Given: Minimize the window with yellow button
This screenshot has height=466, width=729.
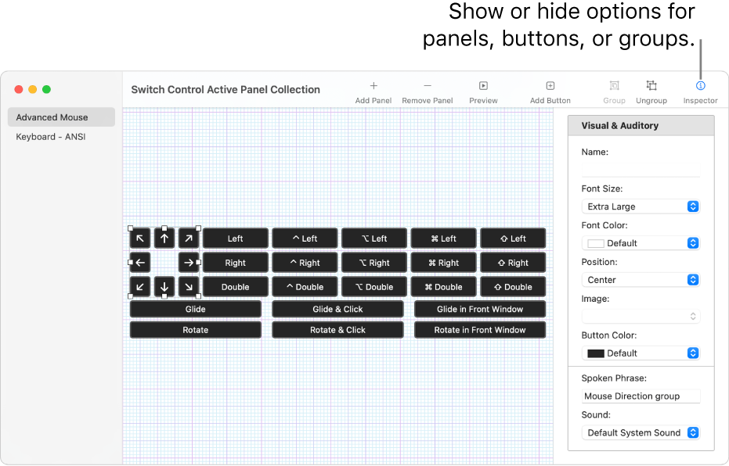Looking at the screenshot, I should pos(33,89).
